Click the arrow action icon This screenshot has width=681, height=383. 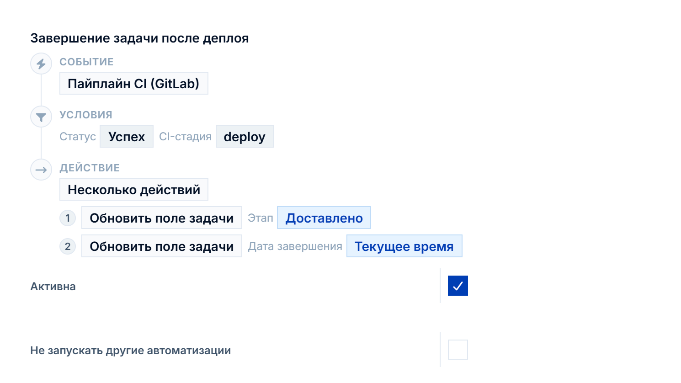click(x=41, y=170)
